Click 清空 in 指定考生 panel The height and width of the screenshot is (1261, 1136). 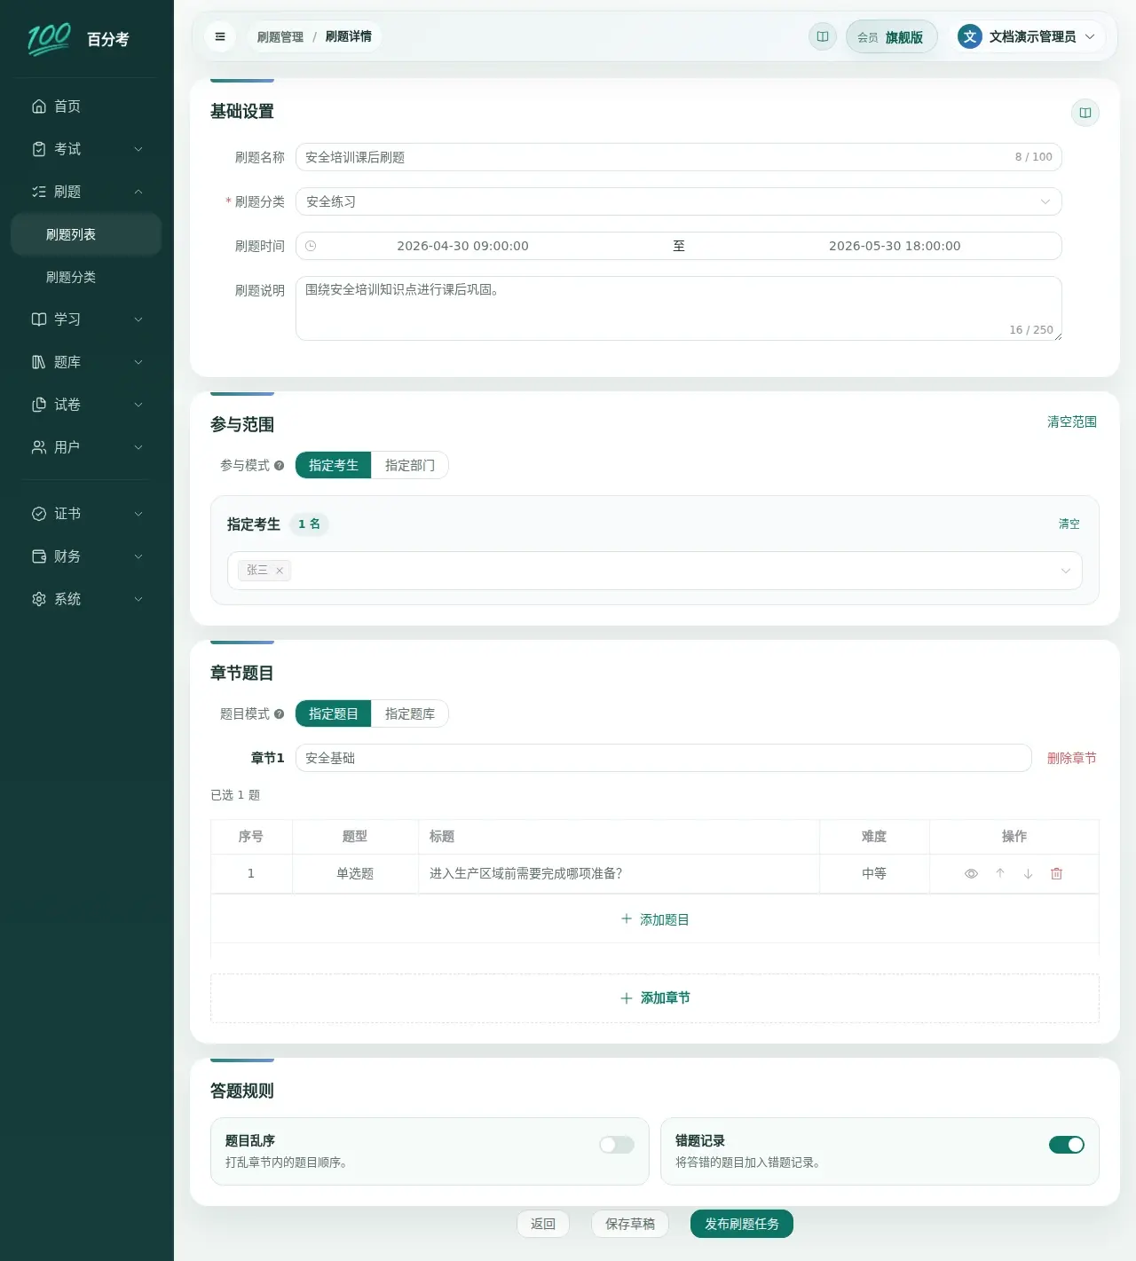tap(1069, 524)
